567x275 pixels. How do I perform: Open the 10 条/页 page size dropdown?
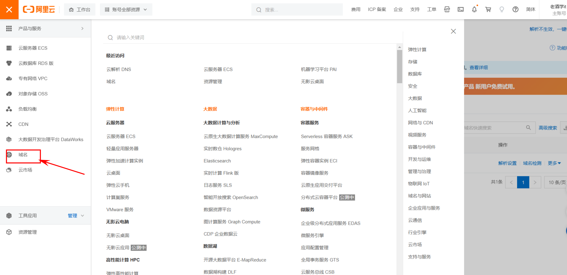[x=556, y=182]
